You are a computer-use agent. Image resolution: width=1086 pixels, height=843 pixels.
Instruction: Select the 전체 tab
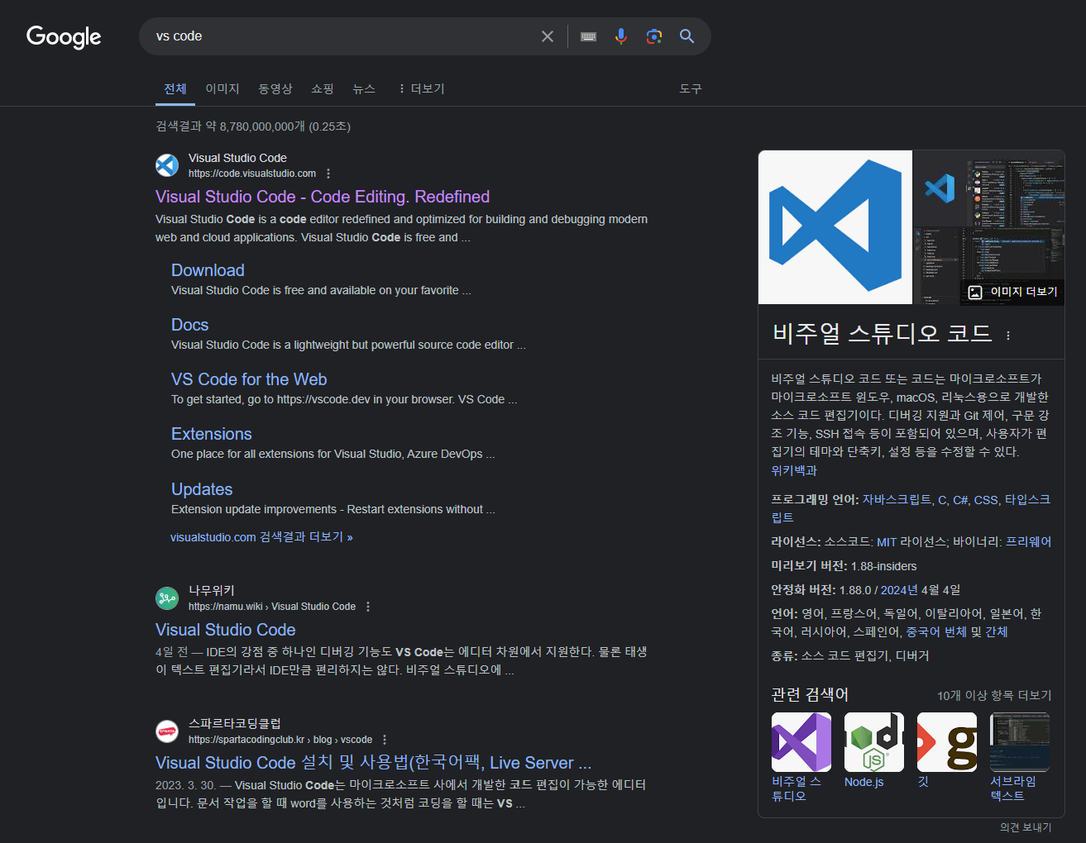coord(175,88)
